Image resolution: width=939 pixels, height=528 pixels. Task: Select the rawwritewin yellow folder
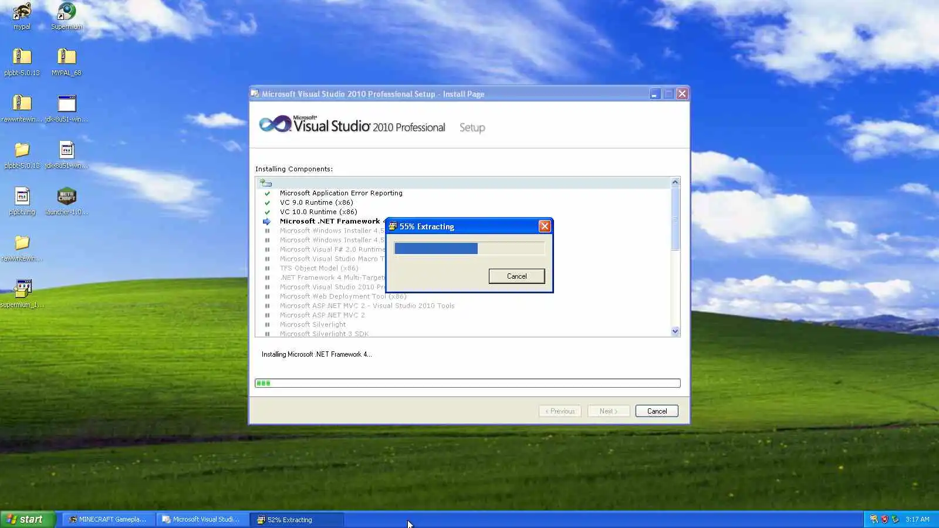[x=22, y=242]
